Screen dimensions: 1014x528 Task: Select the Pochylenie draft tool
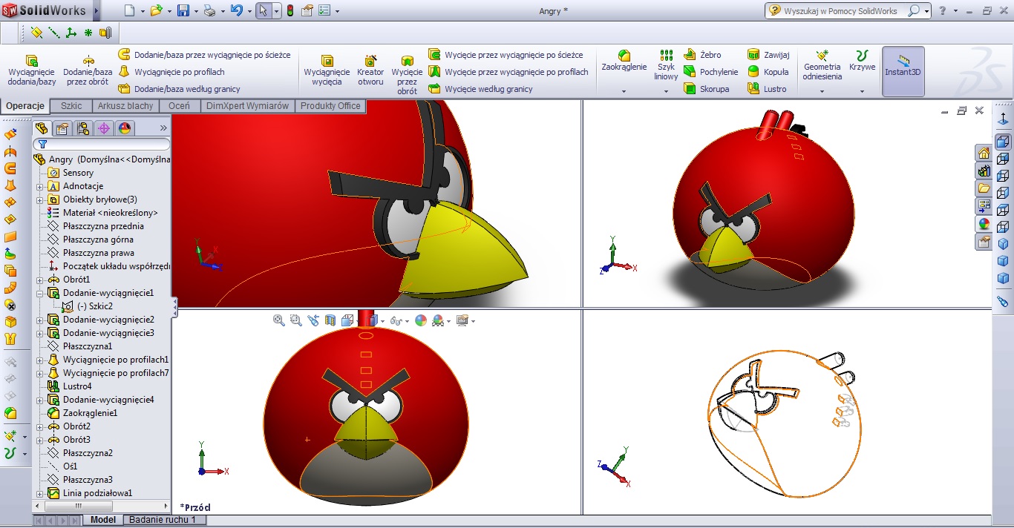(710, 72)
